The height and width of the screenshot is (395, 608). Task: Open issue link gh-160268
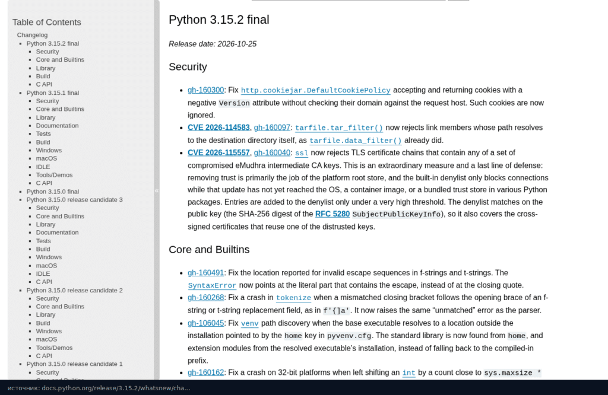coord(205,297)
